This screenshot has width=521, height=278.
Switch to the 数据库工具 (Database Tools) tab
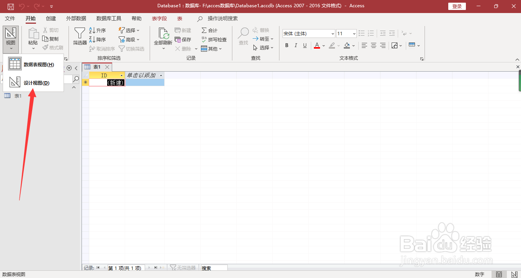pos(109,18)
